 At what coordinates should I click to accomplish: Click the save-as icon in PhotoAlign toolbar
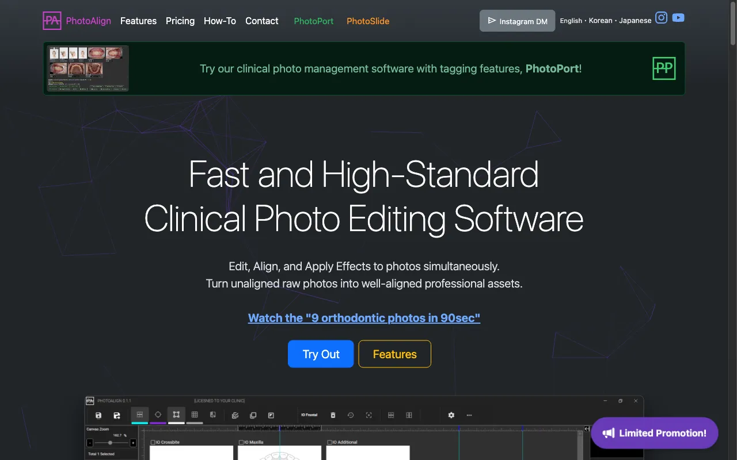[x=117, y=415]
